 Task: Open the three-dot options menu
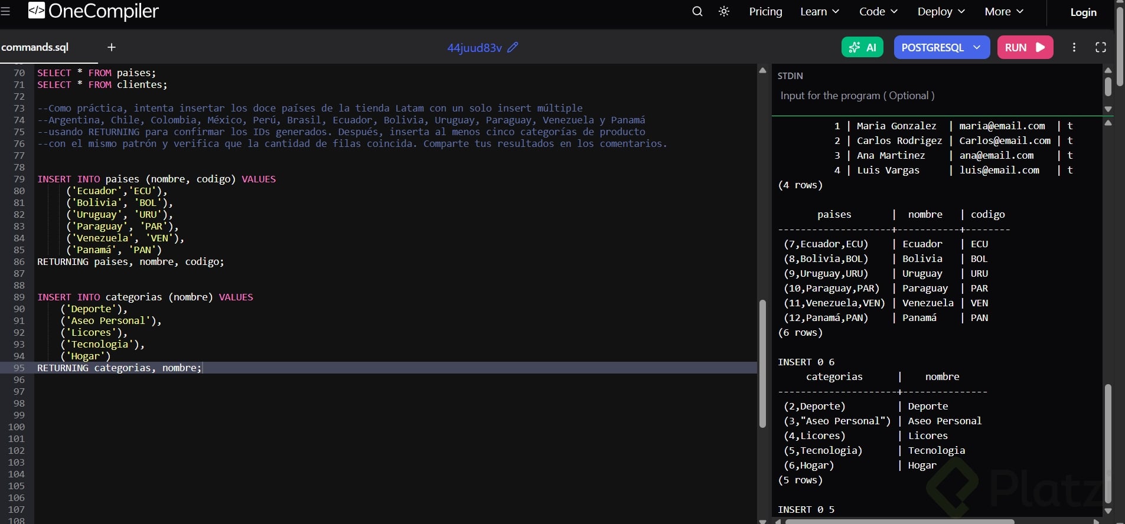pos(1074,47)
